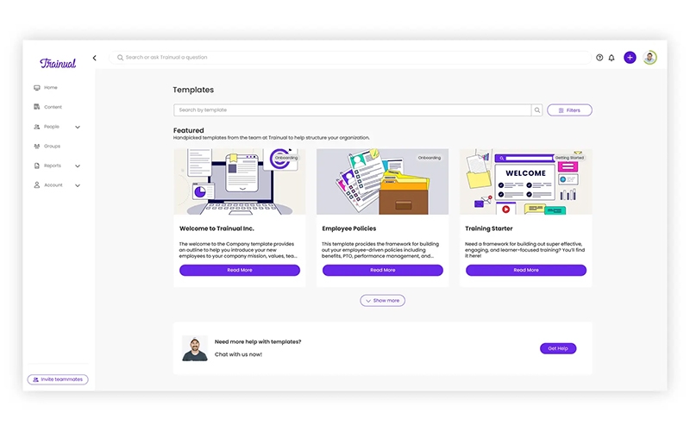Open the notifications bell
Image resolution: width=690 pixels, height=431 pixels.
(612, 58)
